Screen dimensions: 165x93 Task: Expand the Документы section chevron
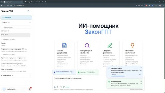[x=30, y=75]
